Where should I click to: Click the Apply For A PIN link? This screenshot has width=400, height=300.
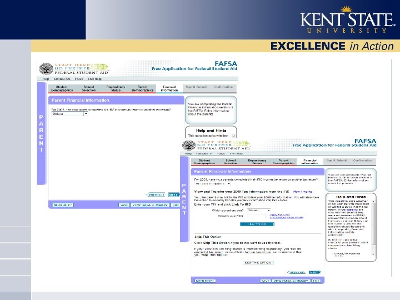point(279,215)
